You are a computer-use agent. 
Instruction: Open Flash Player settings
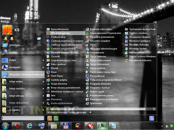pos(55,76)
